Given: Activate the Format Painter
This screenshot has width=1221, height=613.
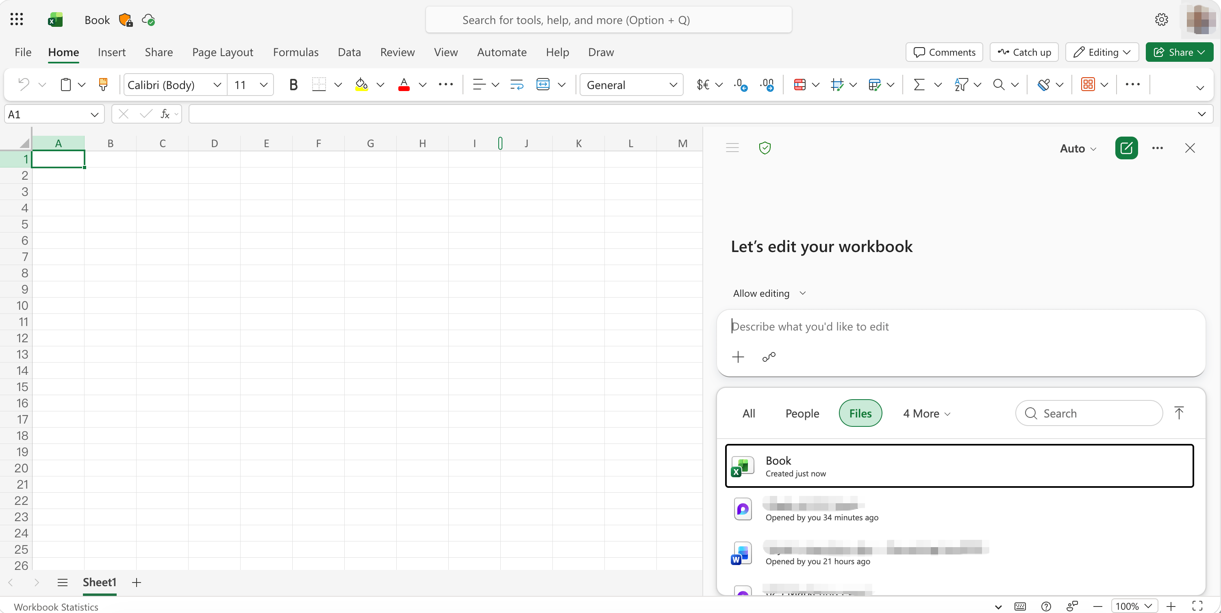Looking at the screenshot, I should [103, 85].
